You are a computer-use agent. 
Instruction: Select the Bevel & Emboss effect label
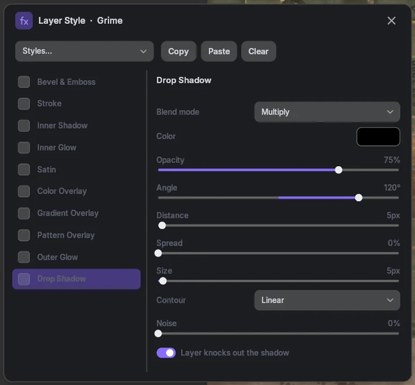(x=66, y=82)
